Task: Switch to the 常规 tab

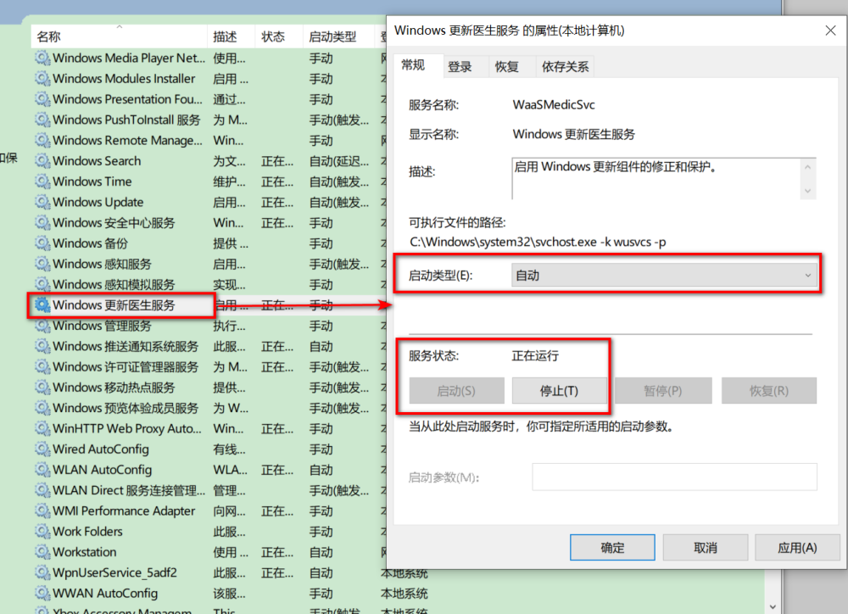Action: (413, 65)
